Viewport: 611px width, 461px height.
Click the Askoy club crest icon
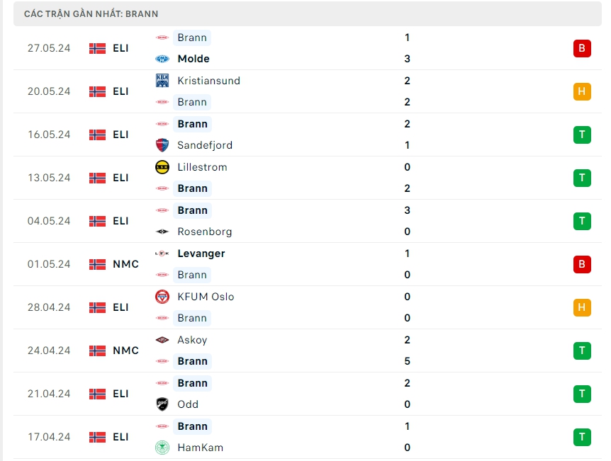162,340
